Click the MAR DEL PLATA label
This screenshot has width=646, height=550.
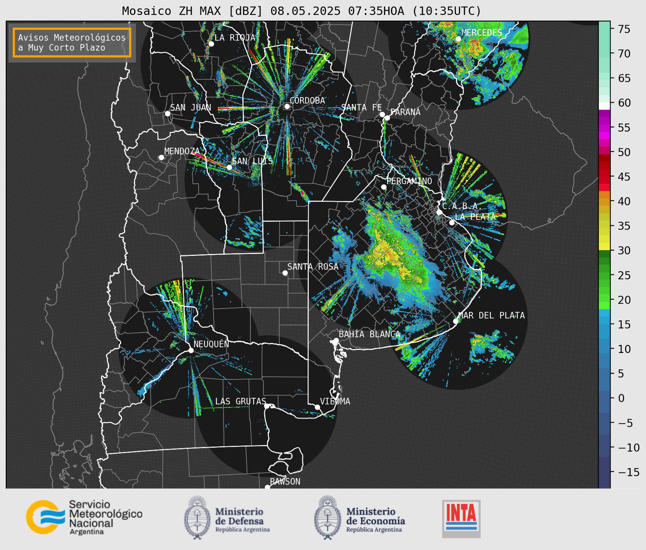click(x=492, y=316)
